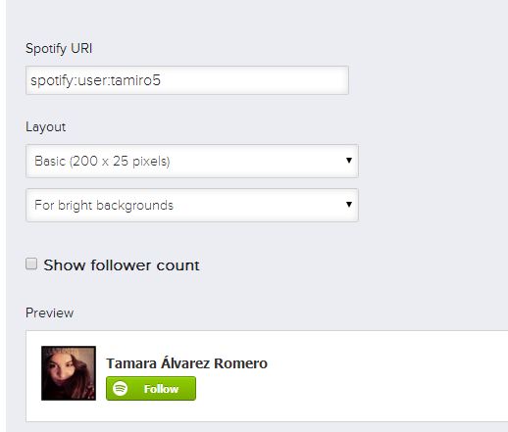Image resolution: width=508 pixels, height=432 pixels.
Task: Open Tamara Álvarez Romero profile name link
Action: click(186, 363)
